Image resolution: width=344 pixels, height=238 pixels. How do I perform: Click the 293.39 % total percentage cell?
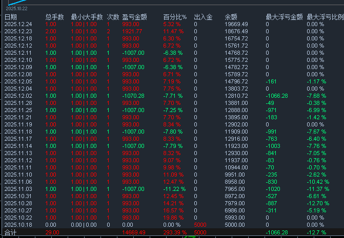point(175,232)
